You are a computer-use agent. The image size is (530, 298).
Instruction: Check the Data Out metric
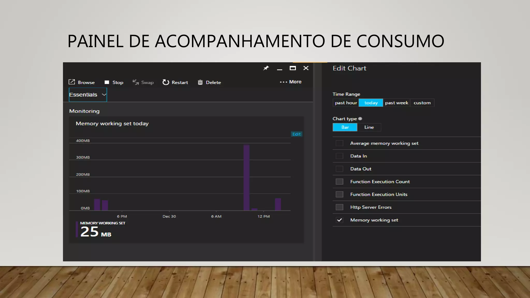340,169
